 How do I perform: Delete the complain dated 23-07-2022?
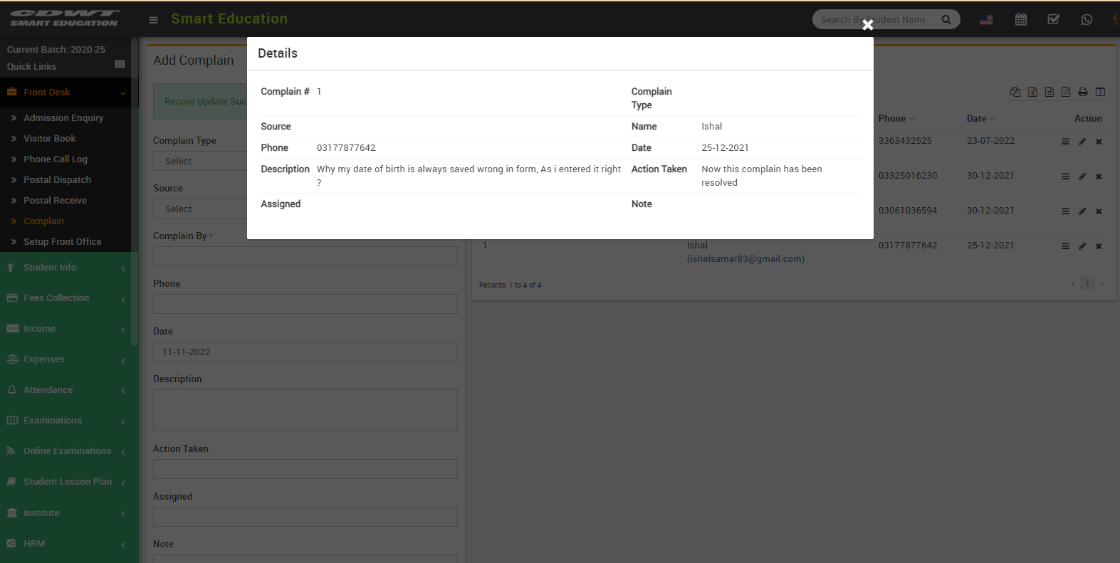[1099, 142]
